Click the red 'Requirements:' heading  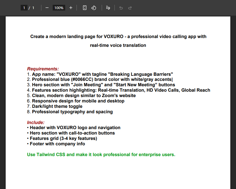pos(43,69)
